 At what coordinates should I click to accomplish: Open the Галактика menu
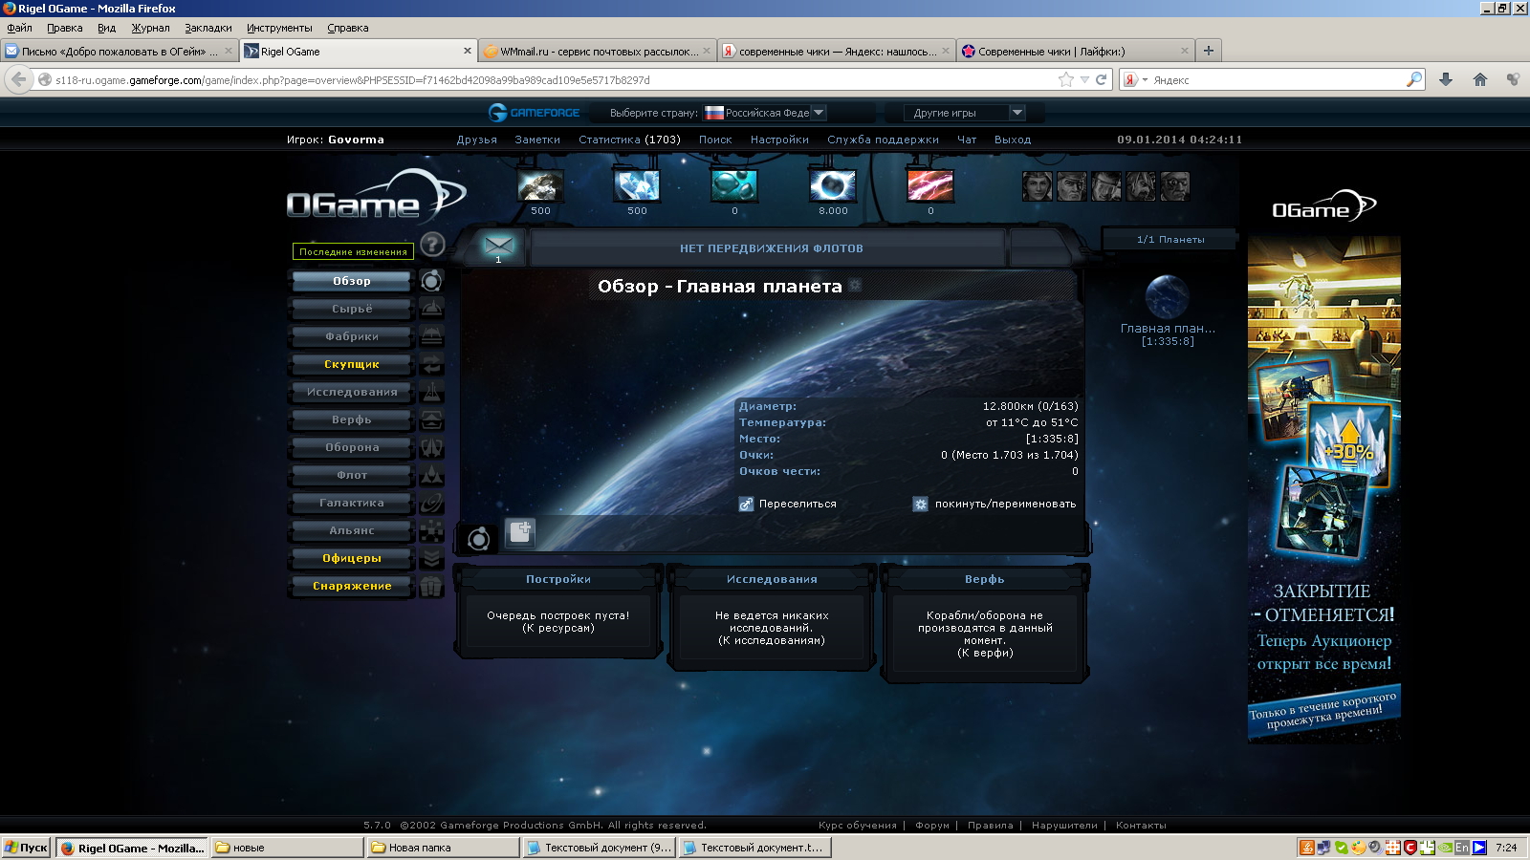[x=352, y=503]
